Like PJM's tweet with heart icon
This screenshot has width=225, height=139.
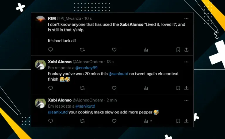tap(114, 50)
